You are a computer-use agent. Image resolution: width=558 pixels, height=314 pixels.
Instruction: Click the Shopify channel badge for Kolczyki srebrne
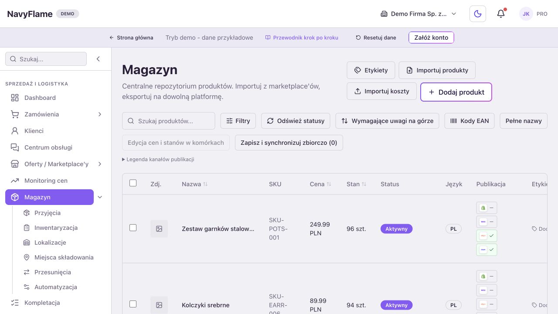(487, 276)
